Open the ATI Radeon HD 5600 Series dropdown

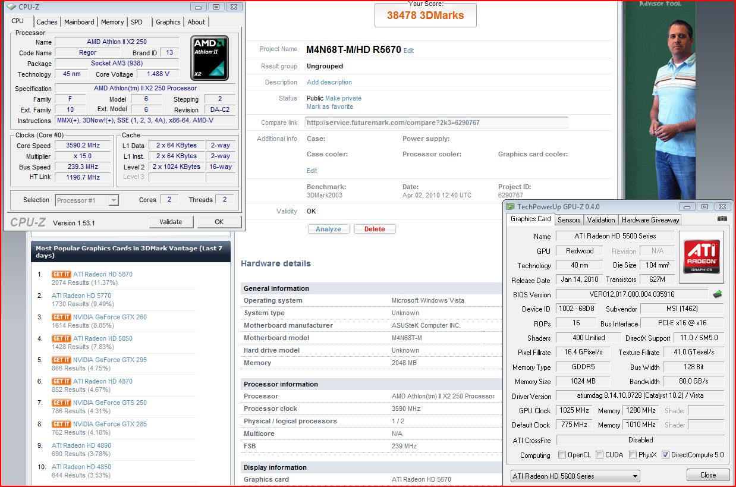(x=575, y=476)
